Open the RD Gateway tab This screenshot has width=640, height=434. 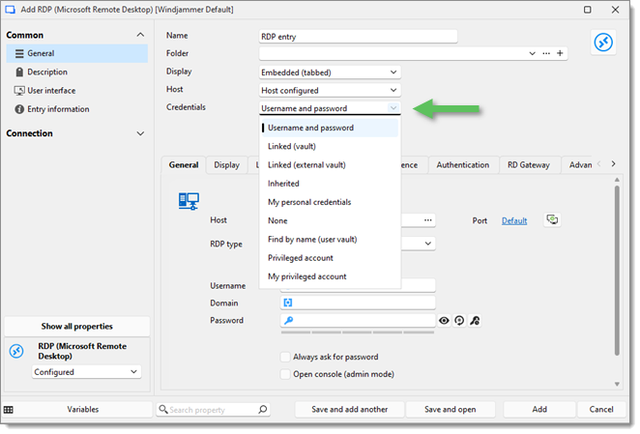(529, 165)
